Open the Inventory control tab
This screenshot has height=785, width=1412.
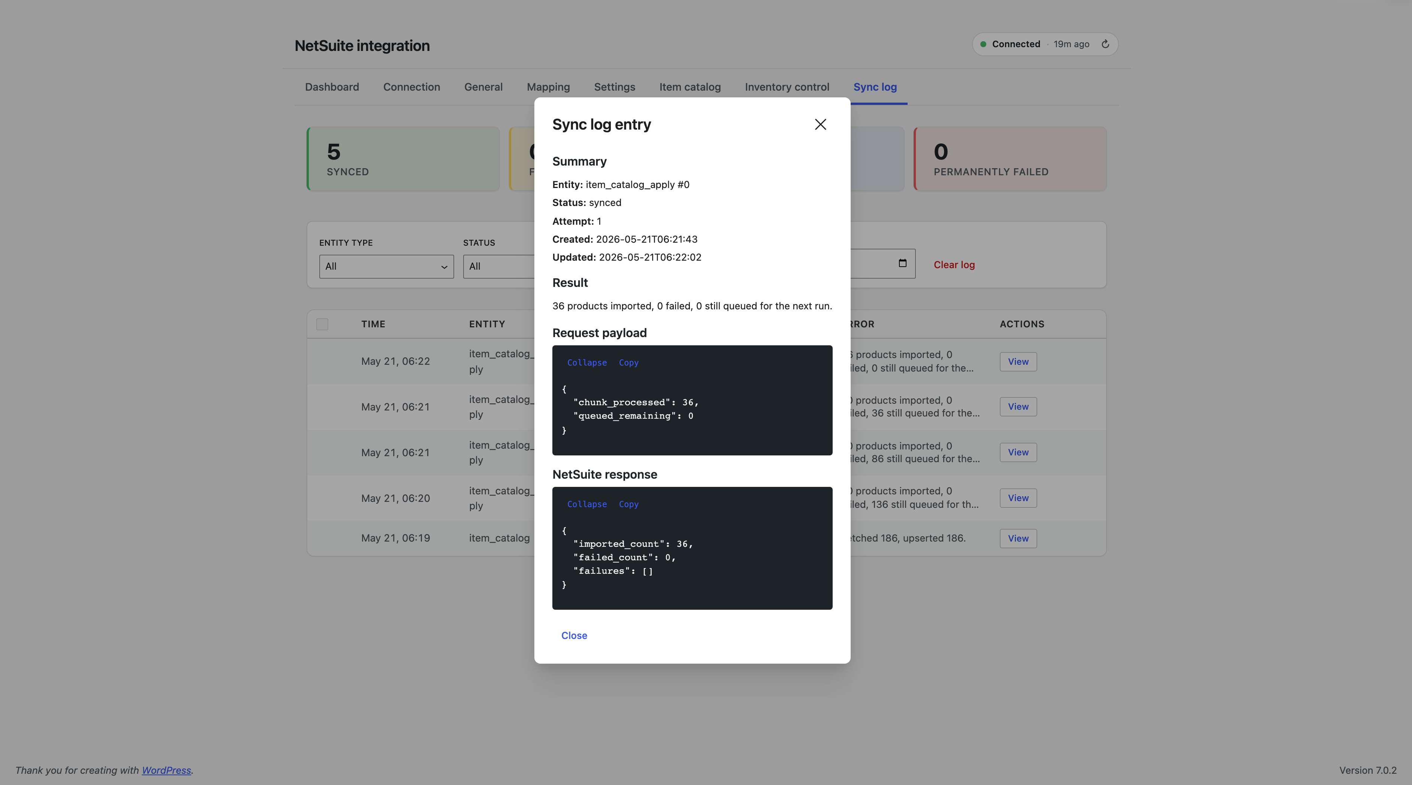coord(787,87)
